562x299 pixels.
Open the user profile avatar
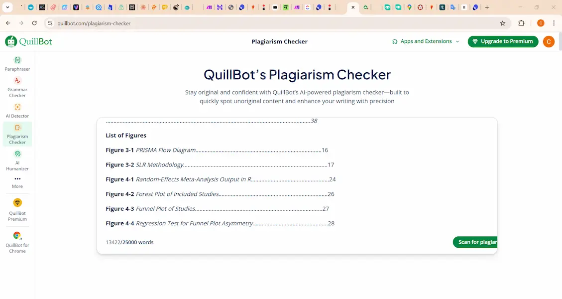(x=548, y=42)
